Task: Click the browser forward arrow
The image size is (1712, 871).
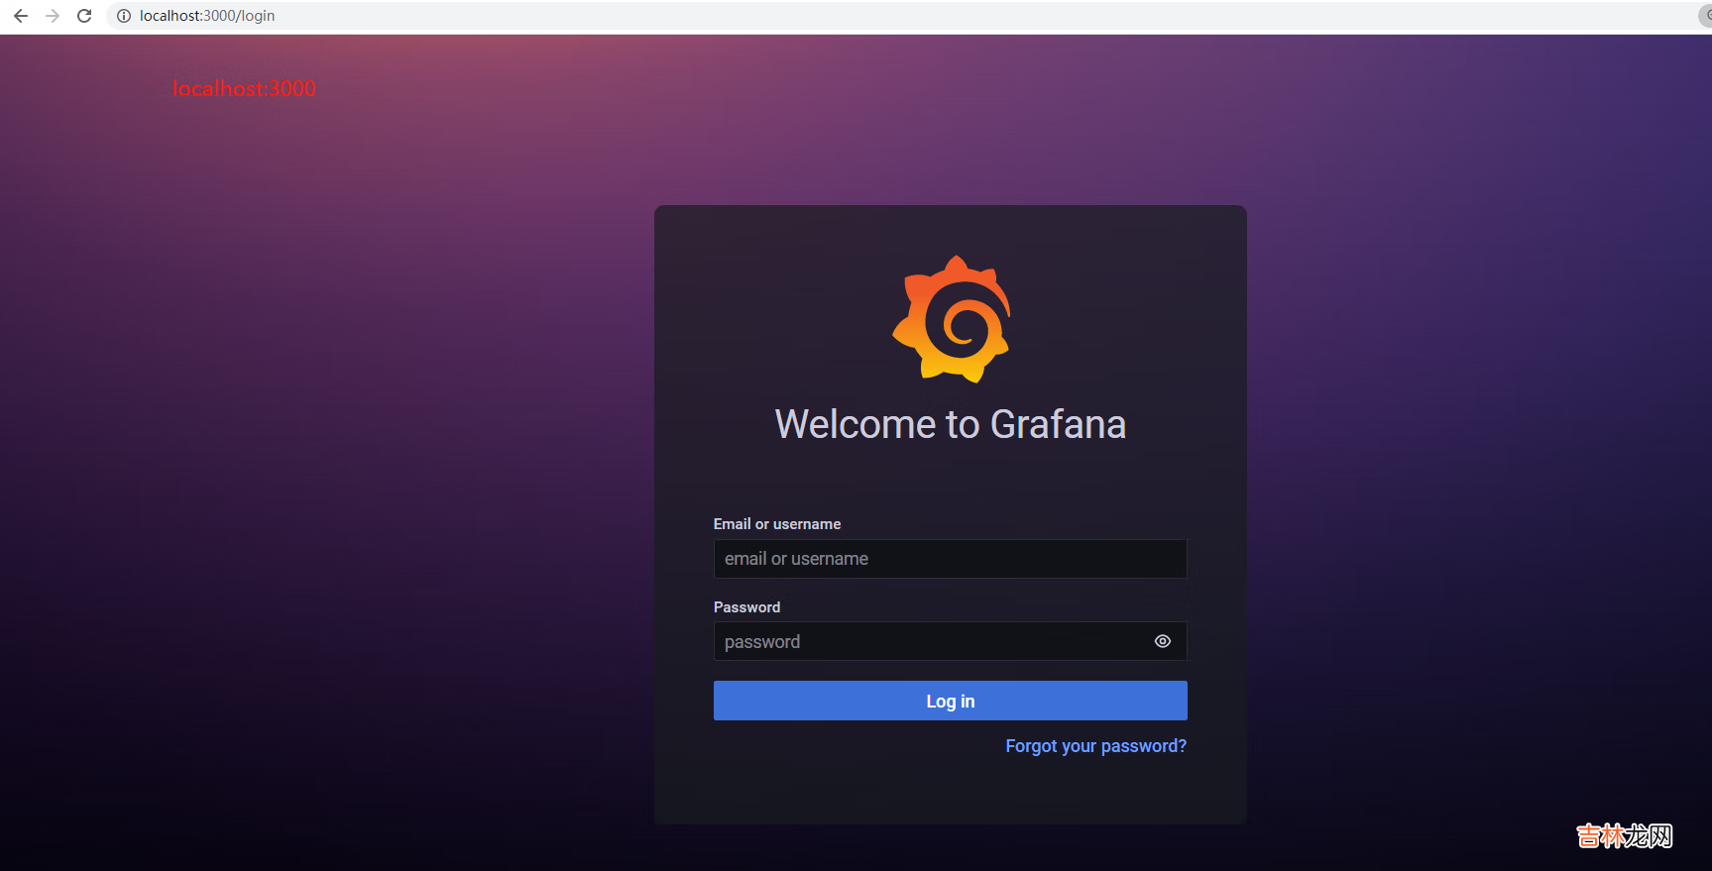Action: [53, 16]
